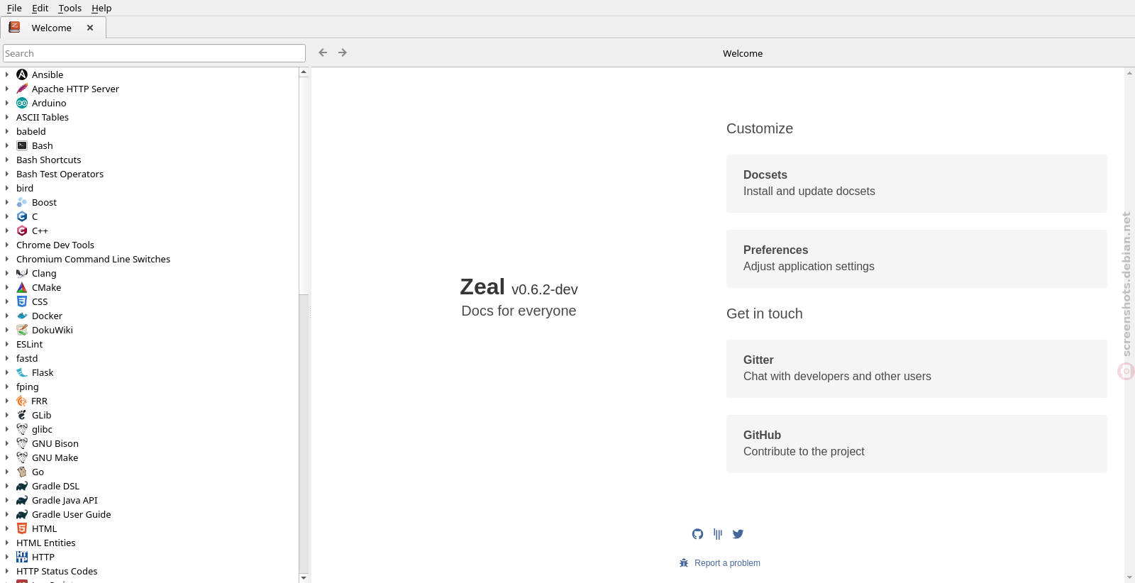Expand the HTML Entities docset

pyautogui.click(x=7, y=543)
